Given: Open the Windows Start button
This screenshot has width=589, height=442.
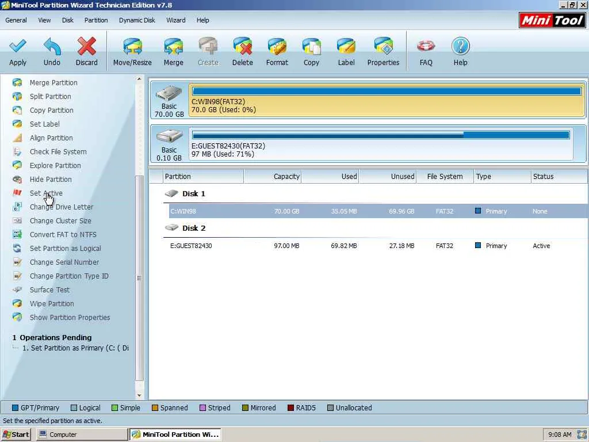Looking at the screenshot, I should click(16, 435).
